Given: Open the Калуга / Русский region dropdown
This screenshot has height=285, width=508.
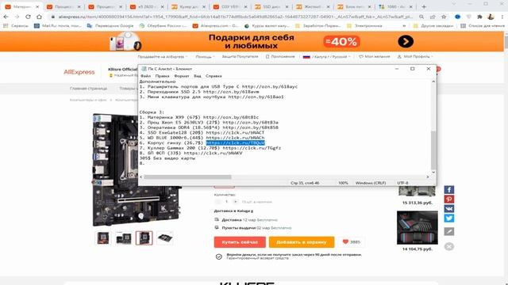Looking at the screenshot, I should click(326, 56).
